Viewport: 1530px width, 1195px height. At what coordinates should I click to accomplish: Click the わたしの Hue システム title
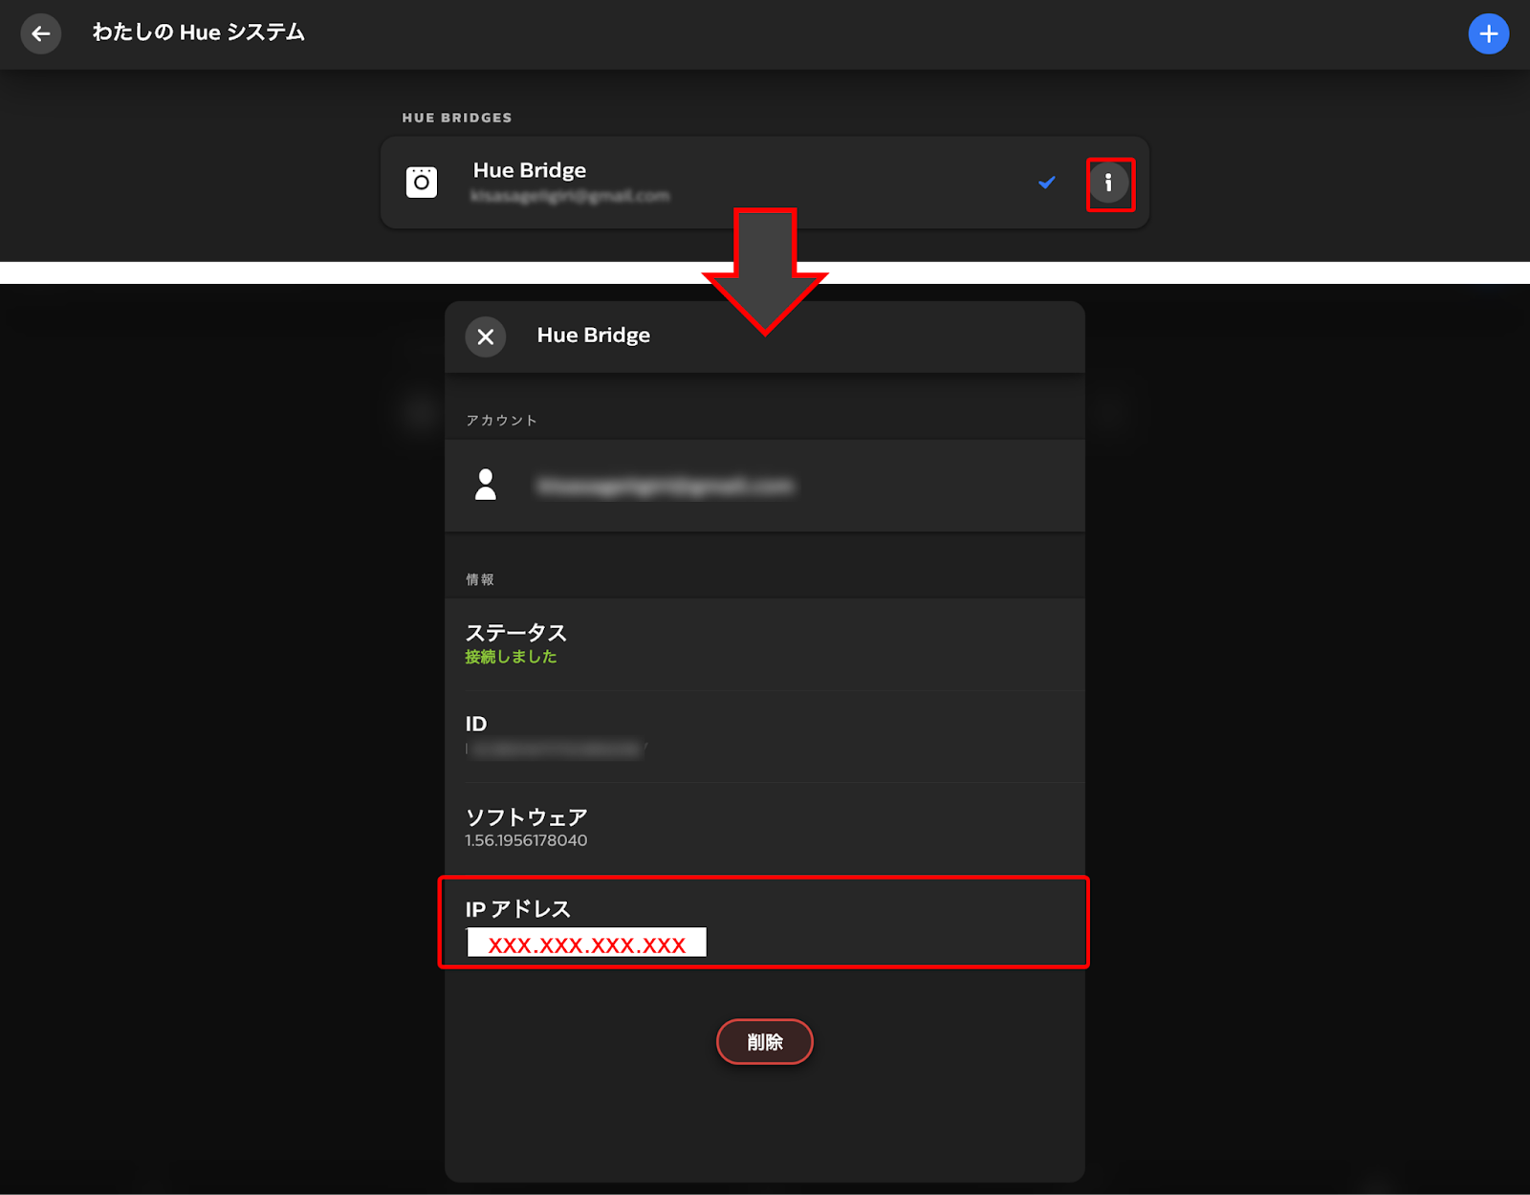(199, 33)
